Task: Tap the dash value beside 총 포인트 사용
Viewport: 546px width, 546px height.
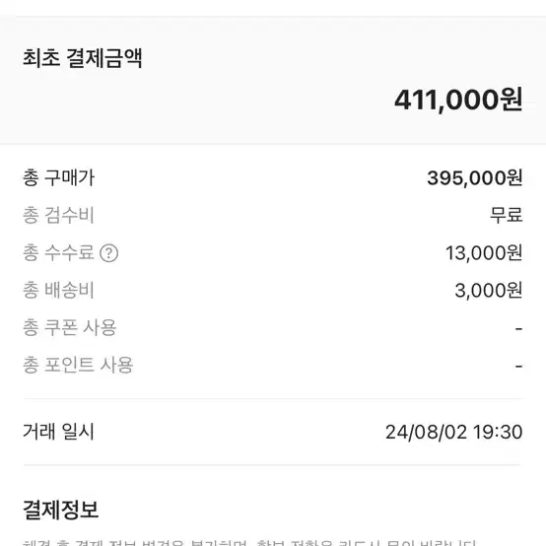Action: coord(518,366)
